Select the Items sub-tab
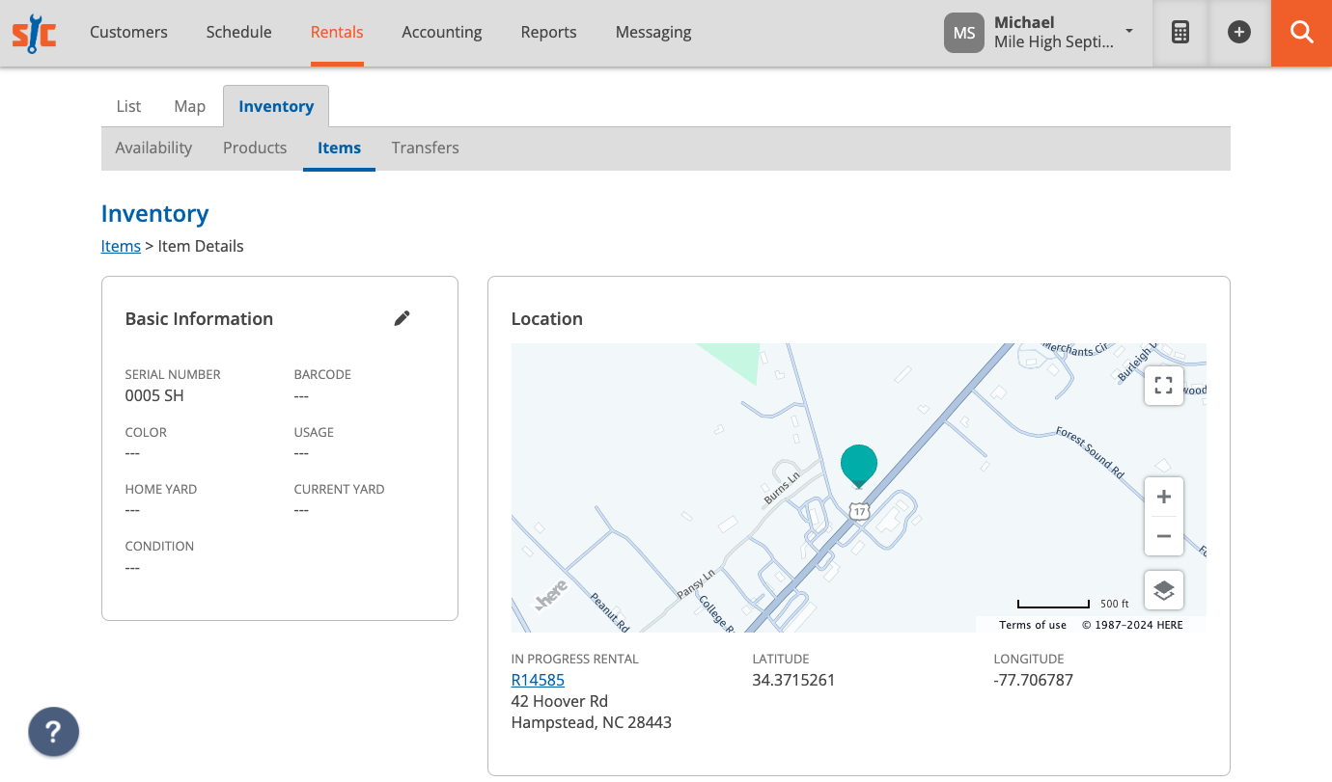The width and height of the screenshot is (1332, 782). 339,148
